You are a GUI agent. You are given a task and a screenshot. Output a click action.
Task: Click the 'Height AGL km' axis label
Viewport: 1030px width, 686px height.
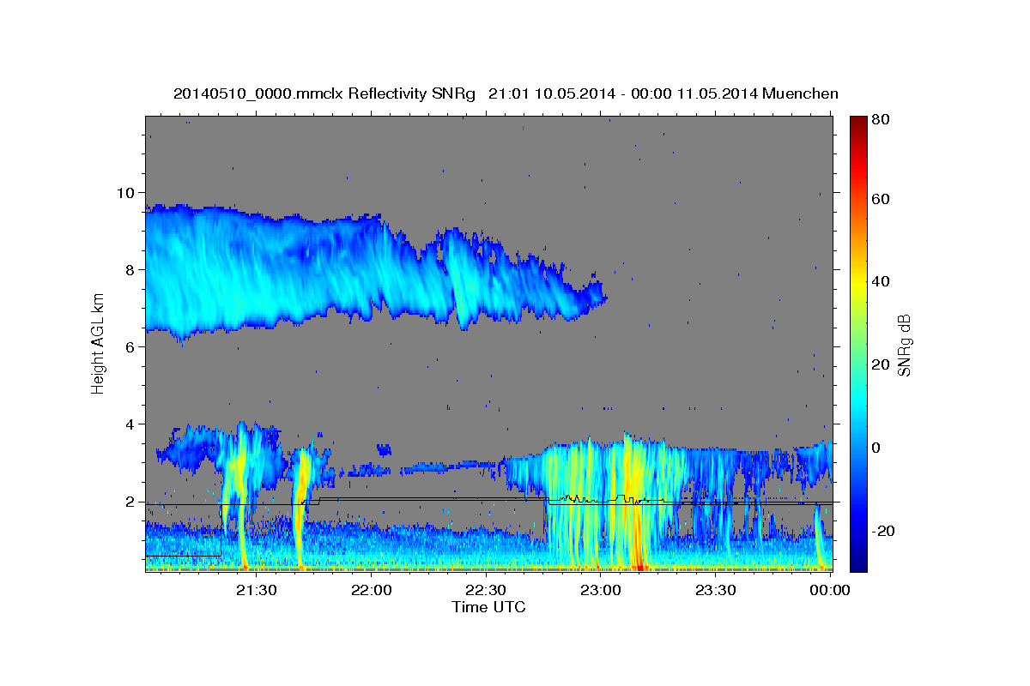click(x=99, y=342)
